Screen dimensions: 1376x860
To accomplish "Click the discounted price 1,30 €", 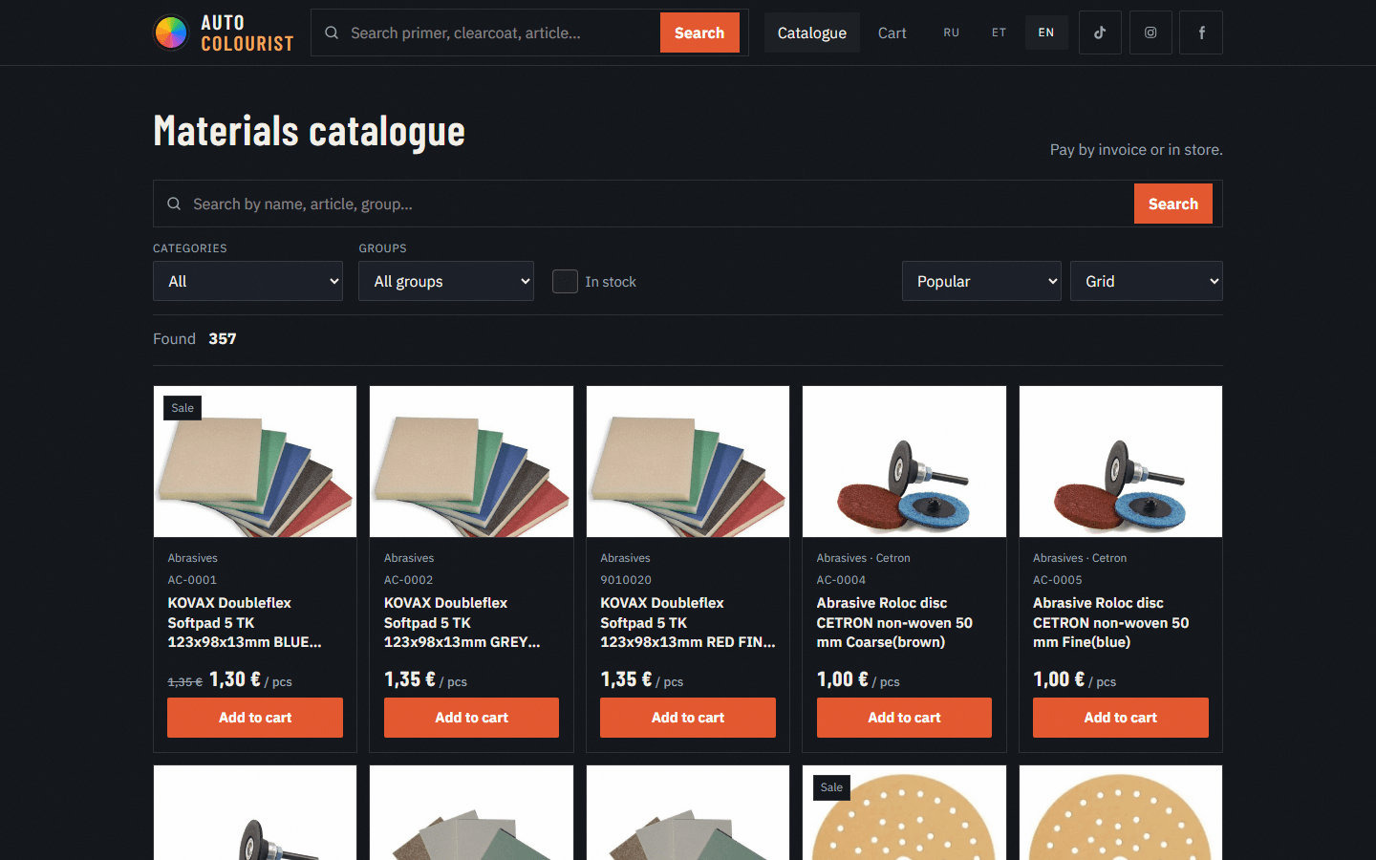I will click(x=235, y=679).
